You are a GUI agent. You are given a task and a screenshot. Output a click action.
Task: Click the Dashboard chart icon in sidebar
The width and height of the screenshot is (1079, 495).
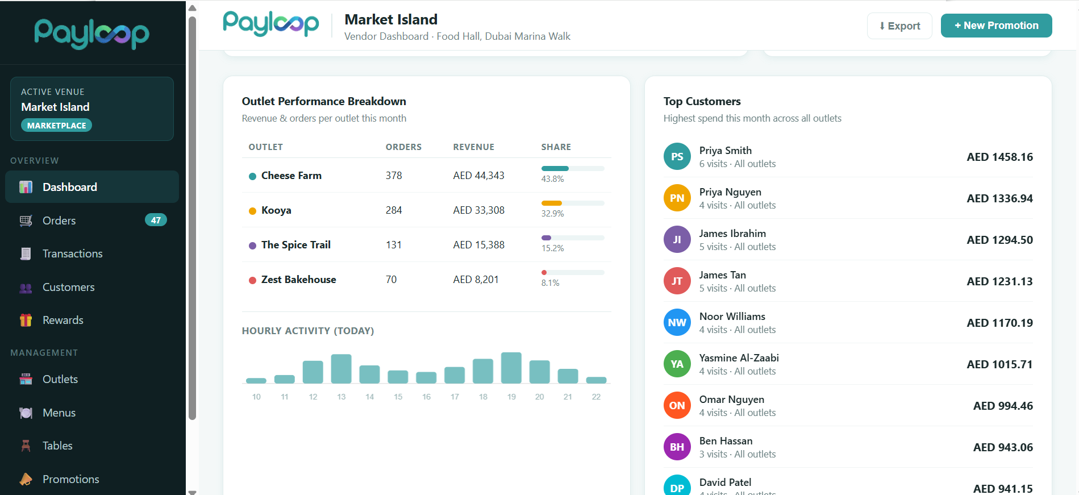click(x=26, y=187)
